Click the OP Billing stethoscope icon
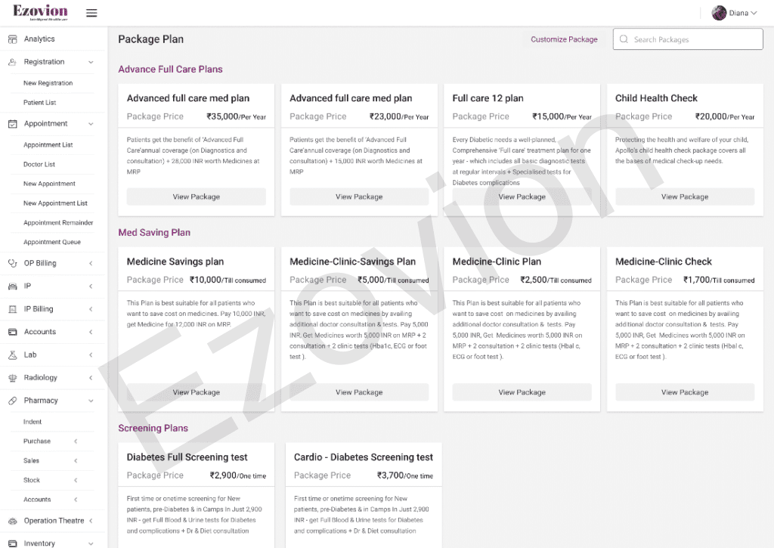774x548 pixels. (x=12, y=264)
